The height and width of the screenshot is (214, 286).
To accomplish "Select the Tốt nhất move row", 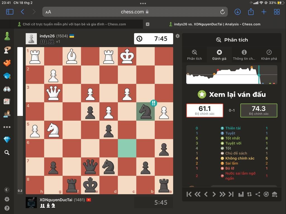I will click(232, 138).
